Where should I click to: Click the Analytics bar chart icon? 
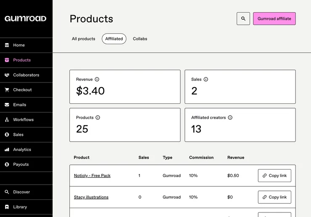click(7, 150)
